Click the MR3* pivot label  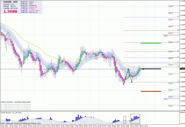171,27
